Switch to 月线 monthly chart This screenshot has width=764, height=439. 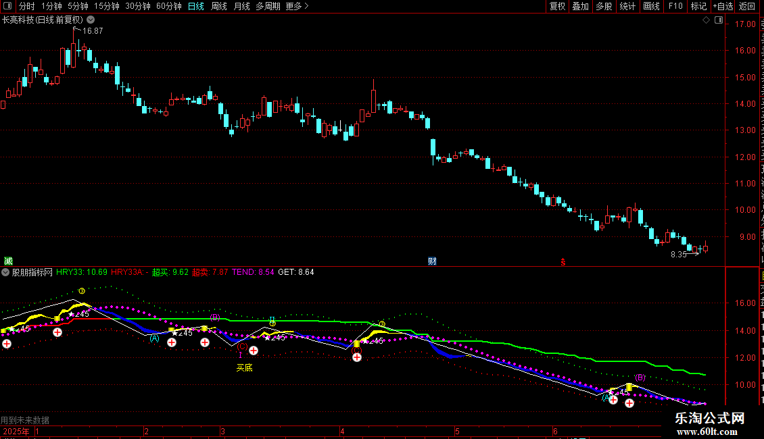click(x=241, y=6)
